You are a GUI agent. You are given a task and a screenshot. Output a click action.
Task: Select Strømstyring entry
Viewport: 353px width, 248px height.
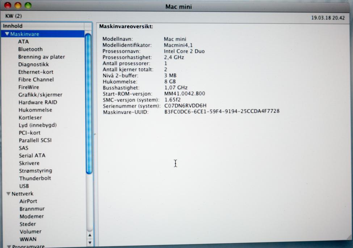35,171
